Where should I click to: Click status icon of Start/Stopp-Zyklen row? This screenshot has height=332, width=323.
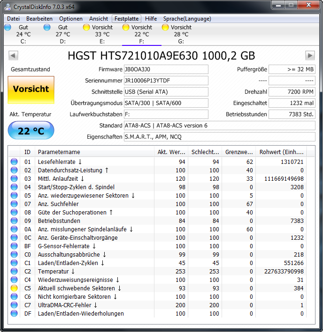14,187
